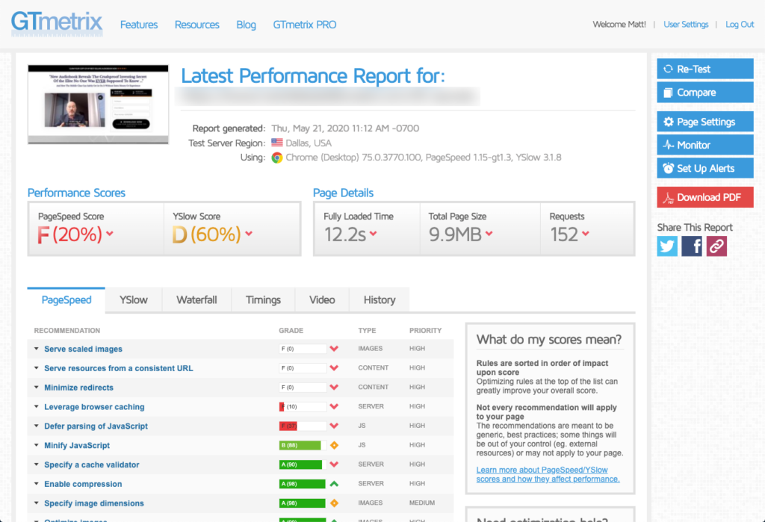Click the Download PDF button

705,197
